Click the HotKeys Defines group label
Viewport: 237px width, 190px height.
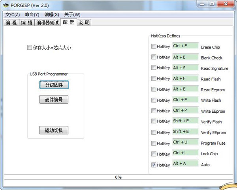pyautogui.click(x=166, y=36)
